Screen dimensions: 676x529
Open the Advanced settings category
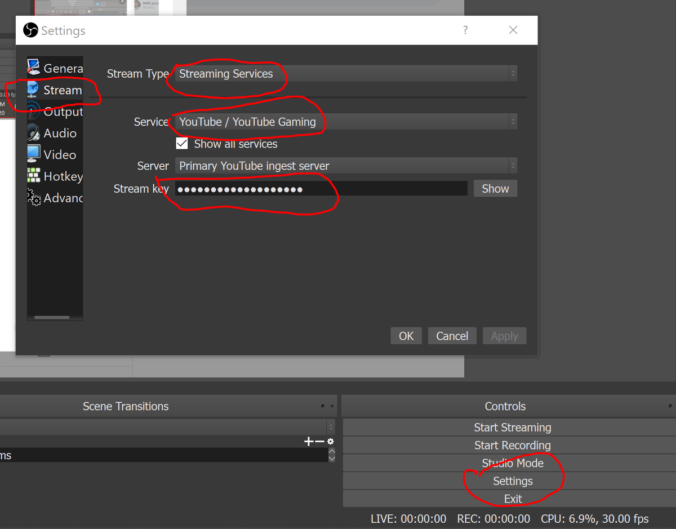(55, 198)
